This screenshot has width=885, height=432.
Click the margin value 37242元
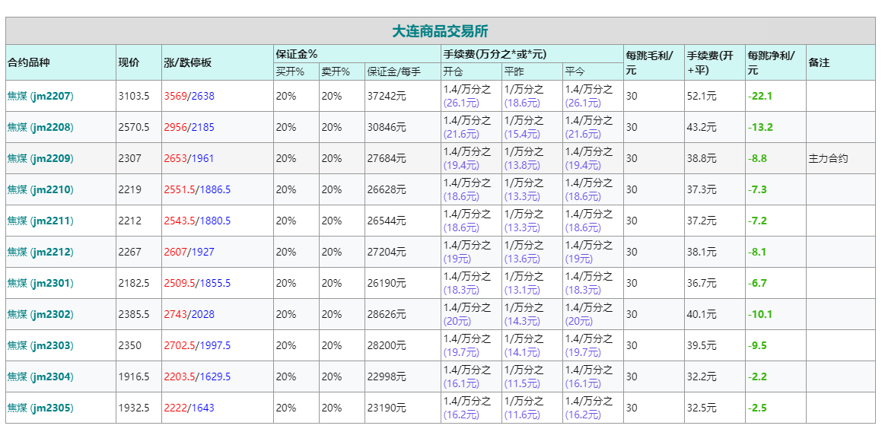click(387, 97)
